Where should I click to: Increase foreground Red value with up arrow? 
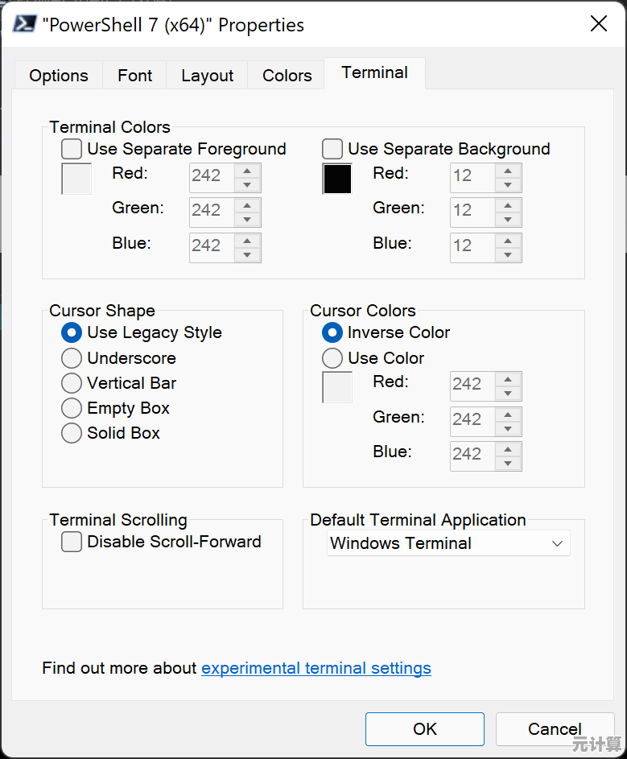(247, 171)
